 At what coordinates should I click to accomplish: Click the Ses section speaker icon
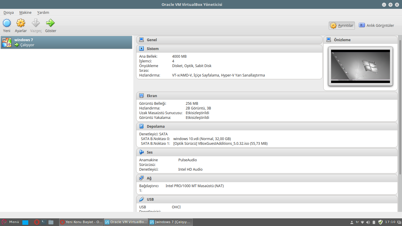coord(142,152)
